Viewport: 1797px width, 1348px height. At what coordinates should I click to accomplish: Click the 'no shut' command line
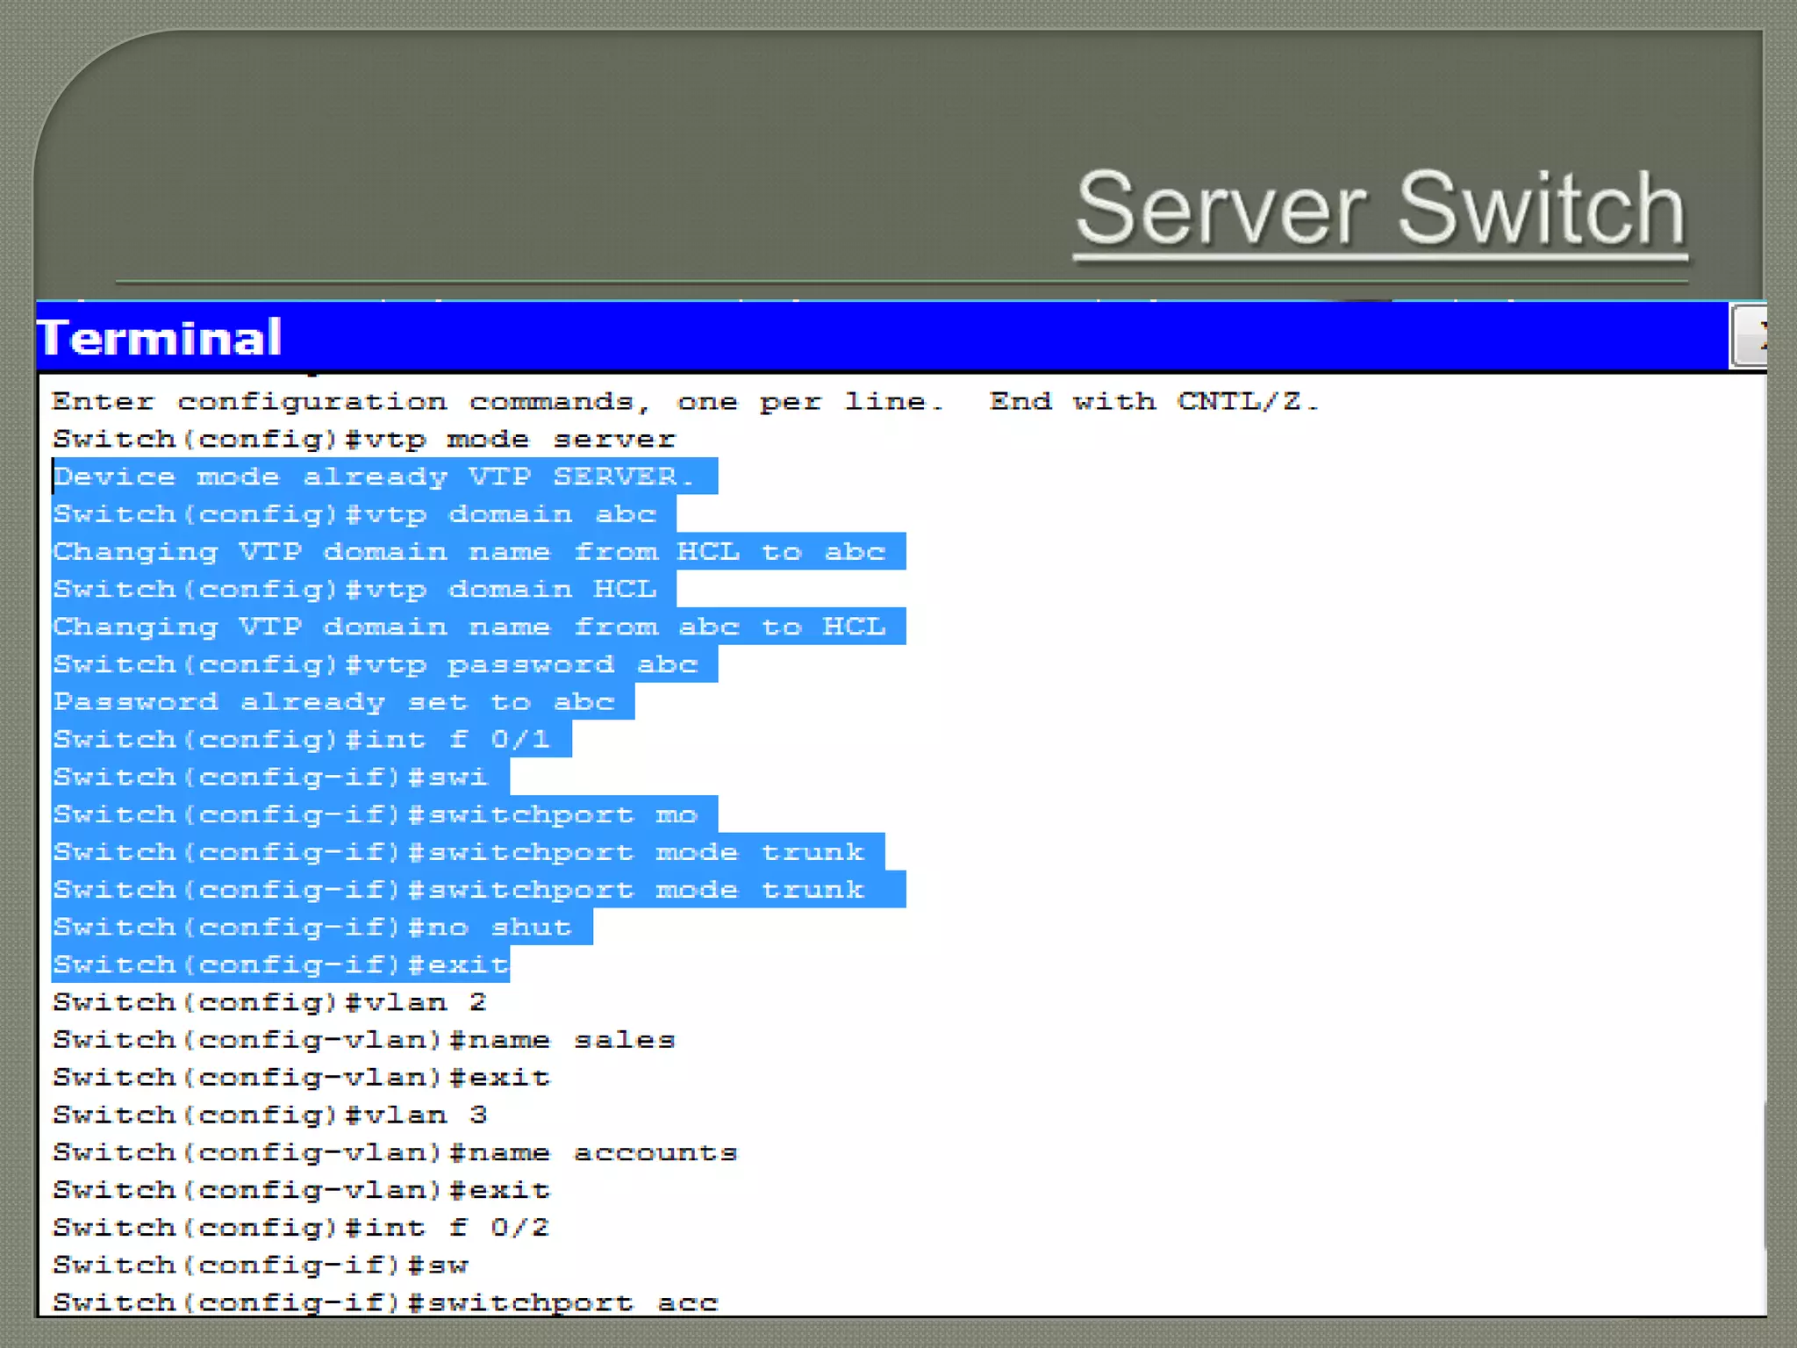tap(313, 928)
